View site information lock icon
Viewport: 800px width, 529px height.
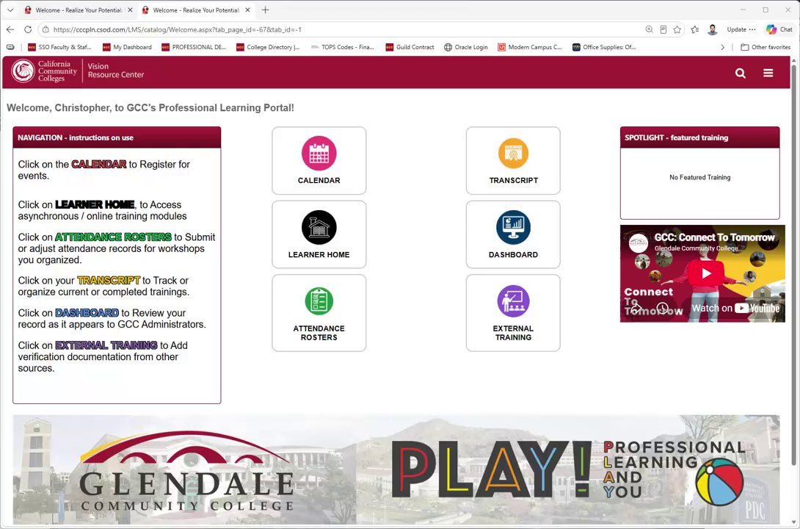coord(46,29)
